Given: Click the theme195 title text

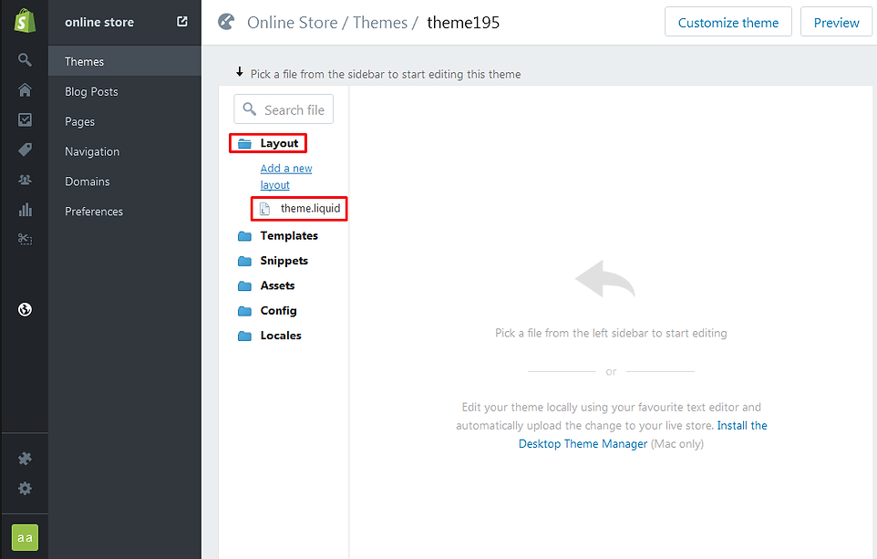Looking at the screenshot, I should click(463, 23).
